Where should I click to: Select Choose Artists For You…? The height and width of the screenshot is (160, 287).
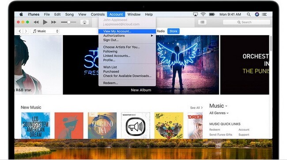click(x=127, y=47)
